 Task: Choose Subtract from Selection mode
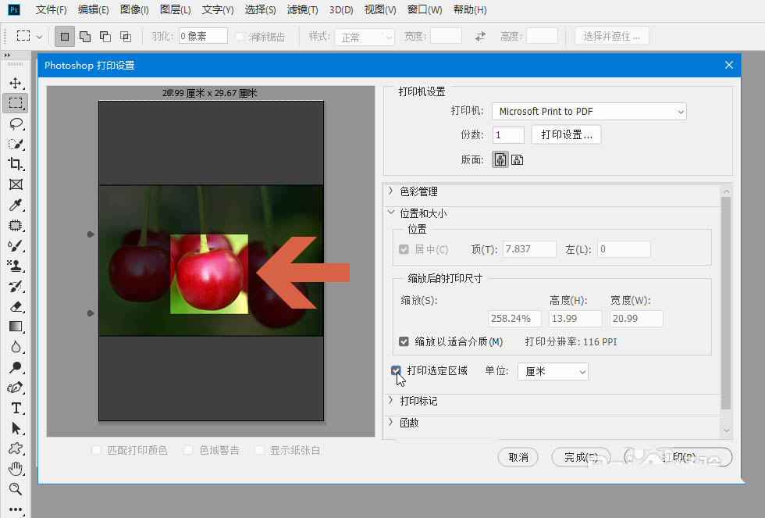click(105, 37)
